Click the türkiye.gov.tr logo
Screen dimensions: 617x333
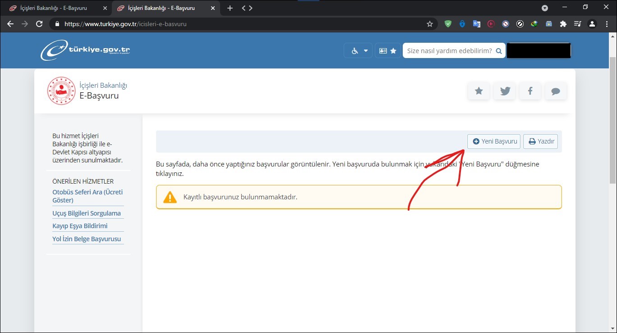[x=86, y=51]
